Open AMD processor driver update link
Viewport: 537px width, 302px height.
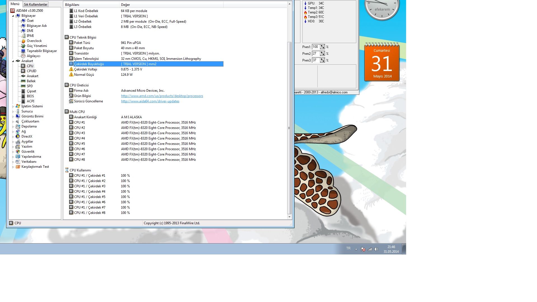coord(150,101)
